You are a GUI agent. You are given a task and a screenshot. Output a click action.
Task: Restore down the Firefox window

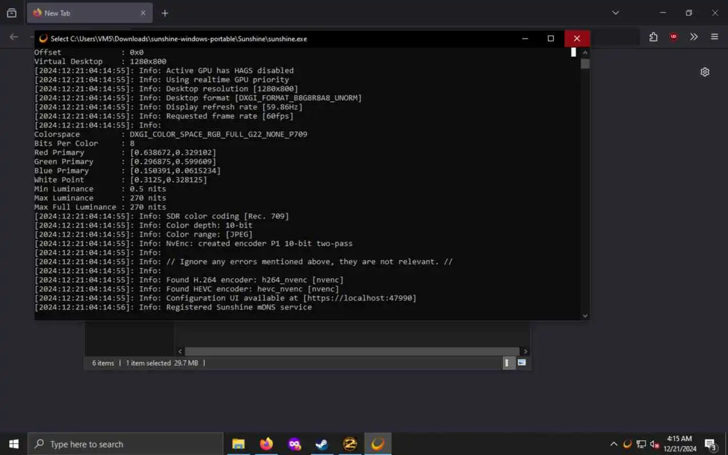689,13
